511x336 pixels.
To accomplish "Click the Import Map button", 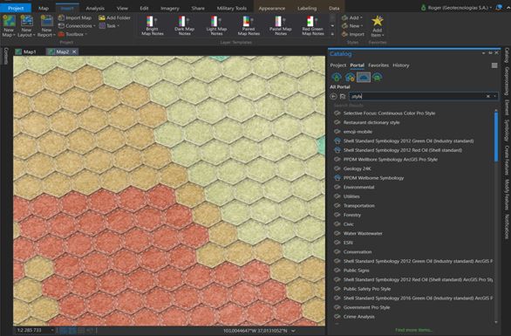I will pos(75,17).
